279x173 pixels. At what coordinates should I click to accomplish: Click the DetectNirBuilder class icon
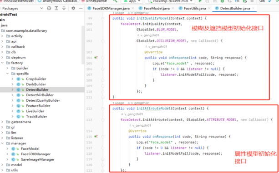point(18,95)
